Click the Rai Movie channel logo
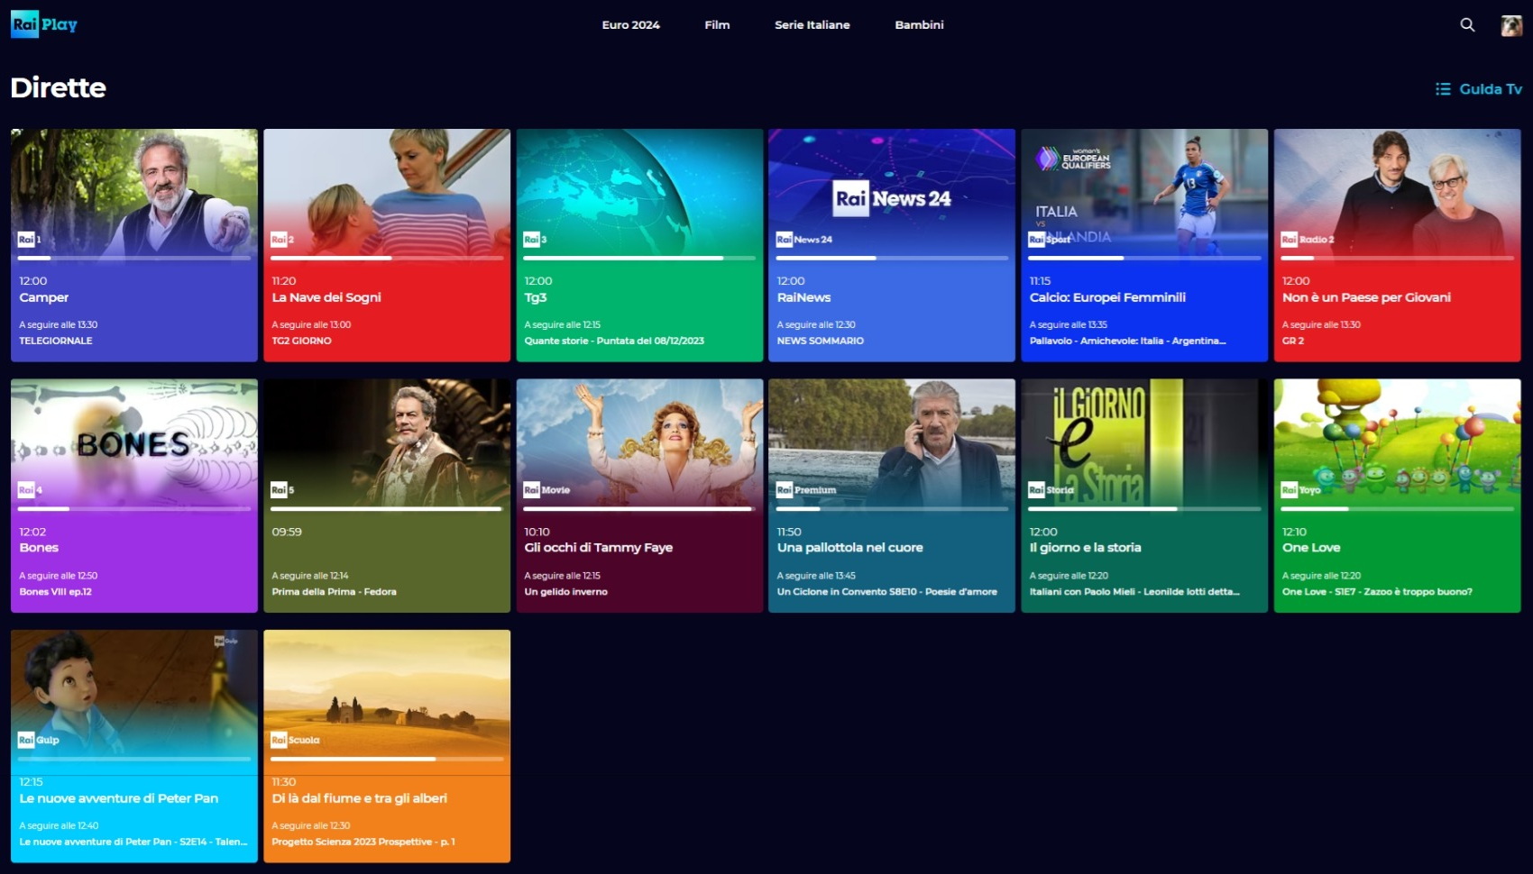 [546, 489]
